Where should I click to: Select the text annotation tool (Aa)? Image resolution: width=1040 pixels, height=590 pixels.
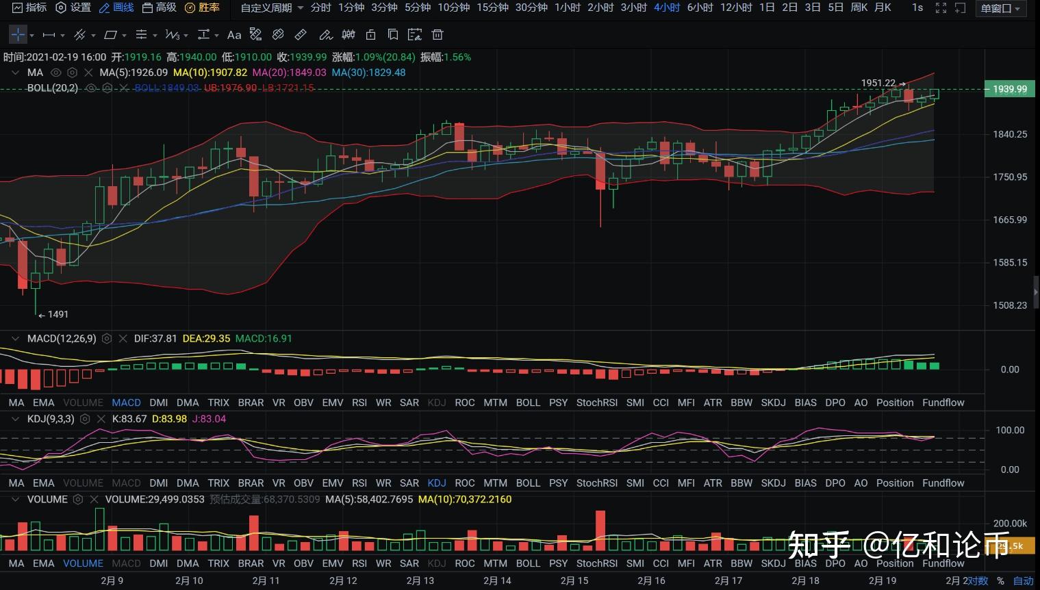pos(234,34)
